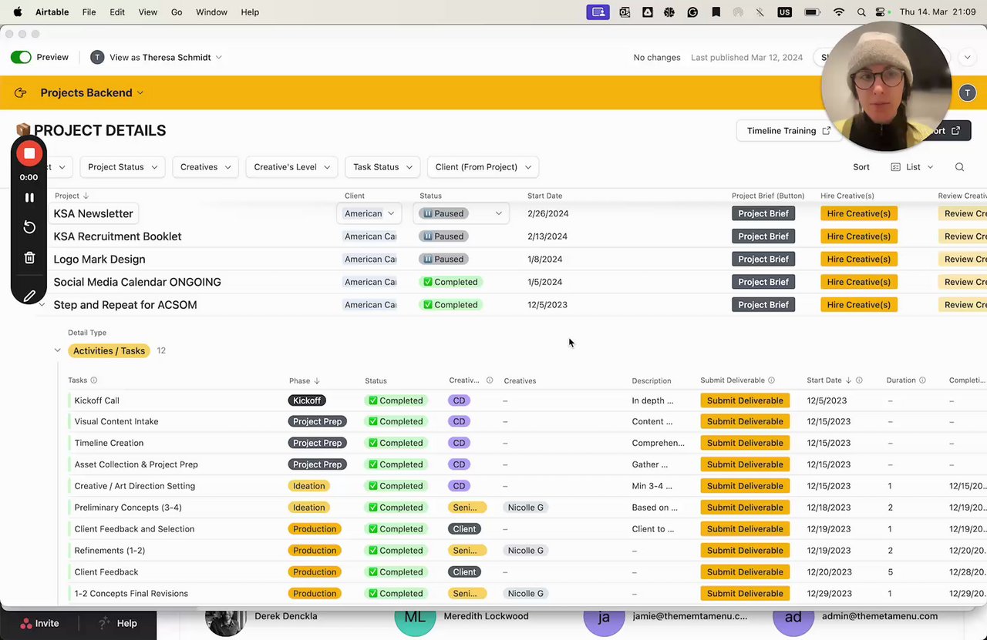Click the Help button in the bottom bar

[119, 624]
